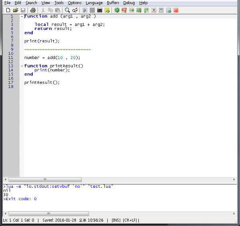Step into using the green right-arrow icon
The image size is (240, 226).
click(x=132, y=10)
